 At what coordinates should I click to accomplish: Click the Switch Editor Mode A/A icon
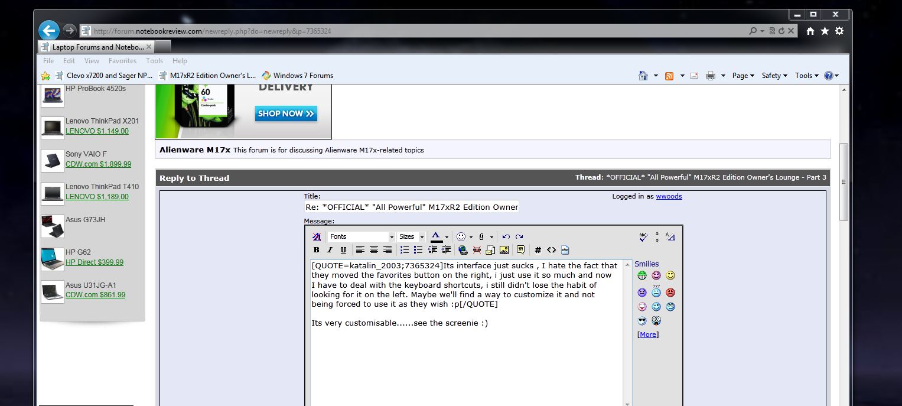(670, 237)
